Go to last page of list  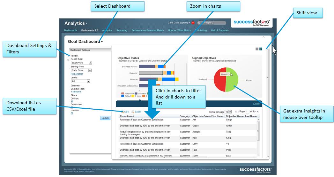(257, 112)
